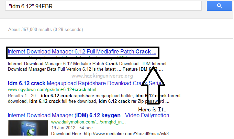Focus the search box containing "idm 6.12" 94FBR

[103, 6]
